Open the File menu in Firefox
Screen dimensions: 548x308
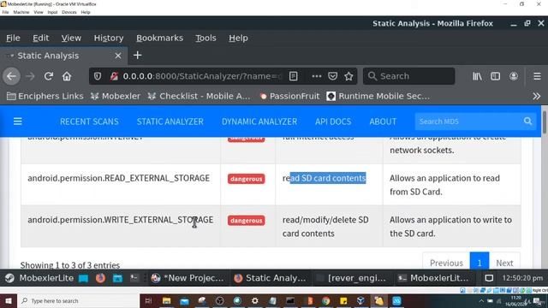(x=13, y=38)
